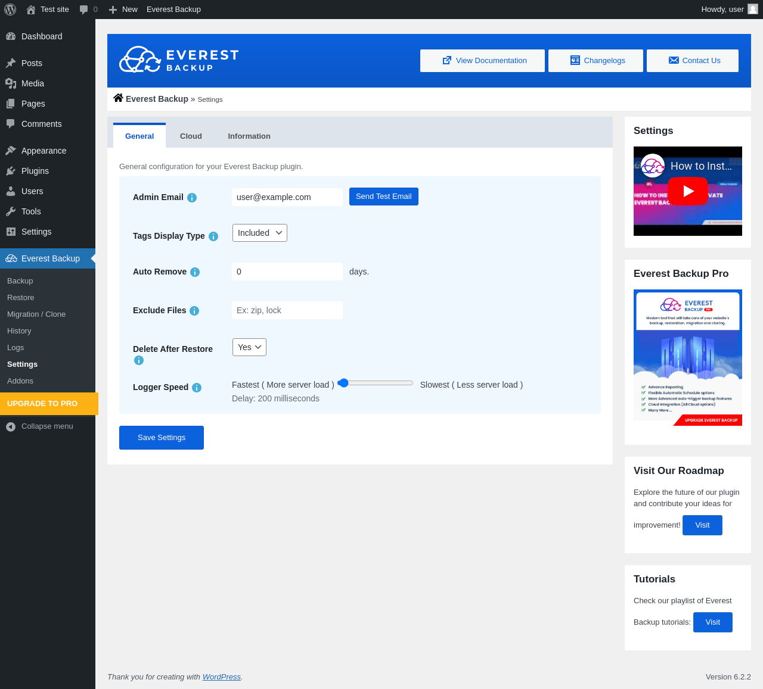Screen dimensions: 763x689
Task: Click the Media icon in sidebar
Action: [11, 83]
